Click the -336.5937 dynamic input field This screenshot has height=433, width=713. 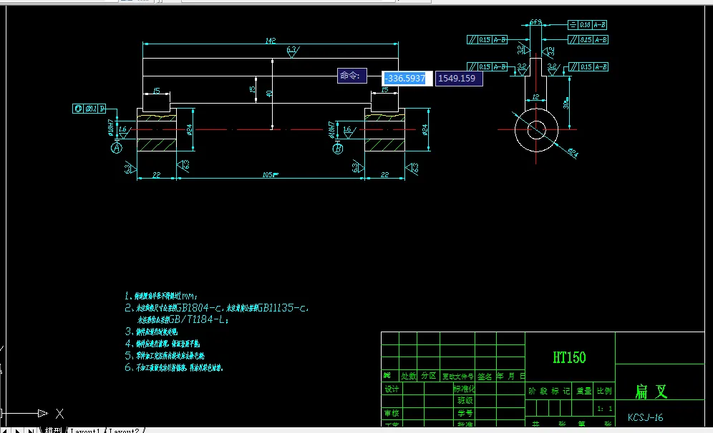pos(406,79)
